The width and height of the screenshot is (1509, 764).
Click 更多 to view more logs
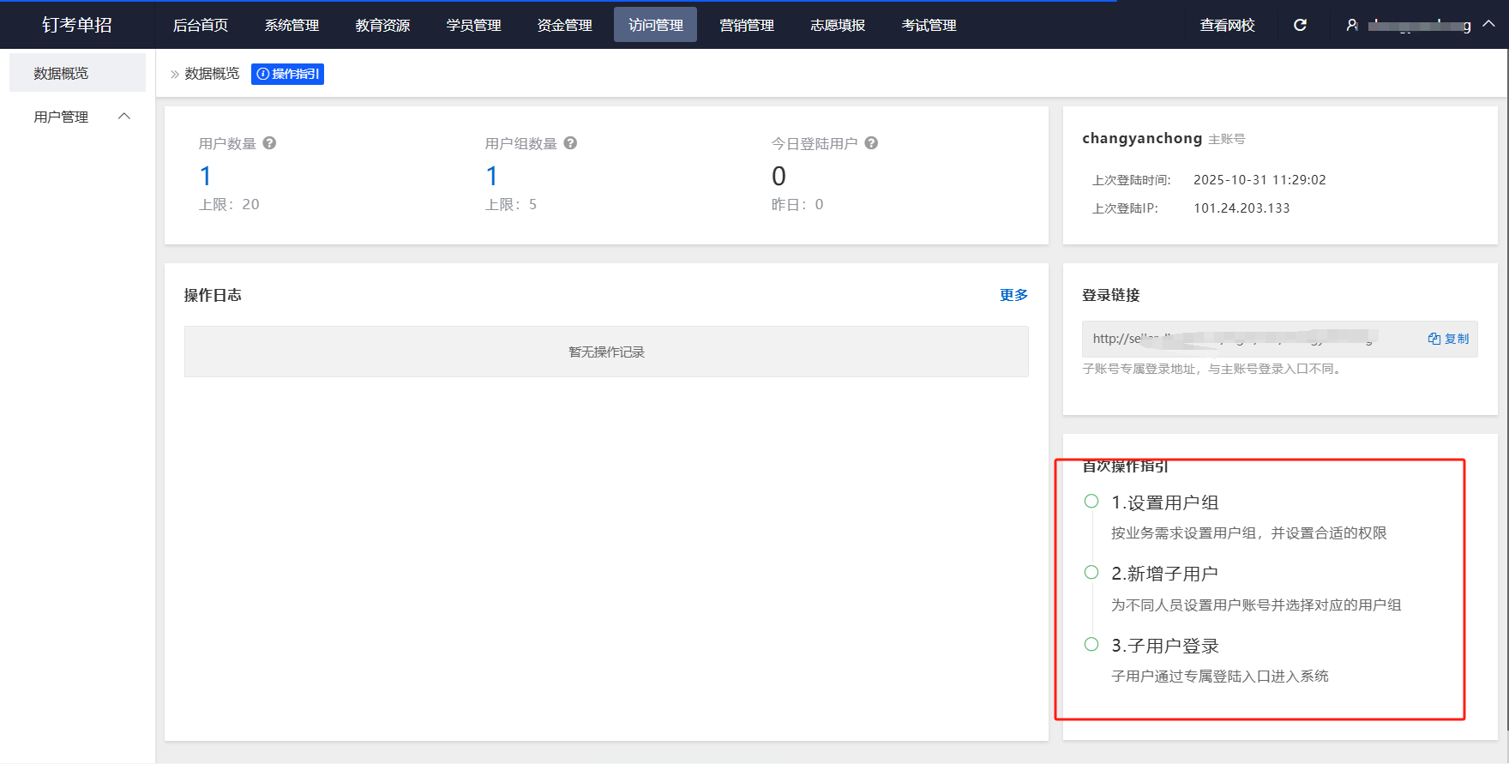(x=1013, y=295)
